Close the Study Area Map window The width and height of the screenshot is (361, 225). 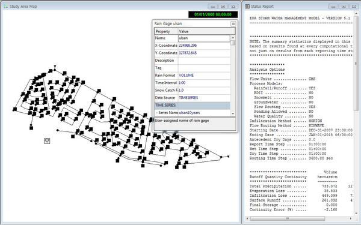pyautogui.click(x=233, y=7)
